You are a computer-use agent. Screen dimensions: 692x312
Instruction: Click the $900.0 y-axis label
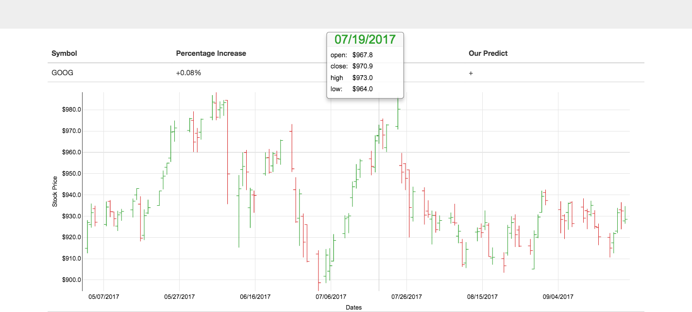point(71,280)
